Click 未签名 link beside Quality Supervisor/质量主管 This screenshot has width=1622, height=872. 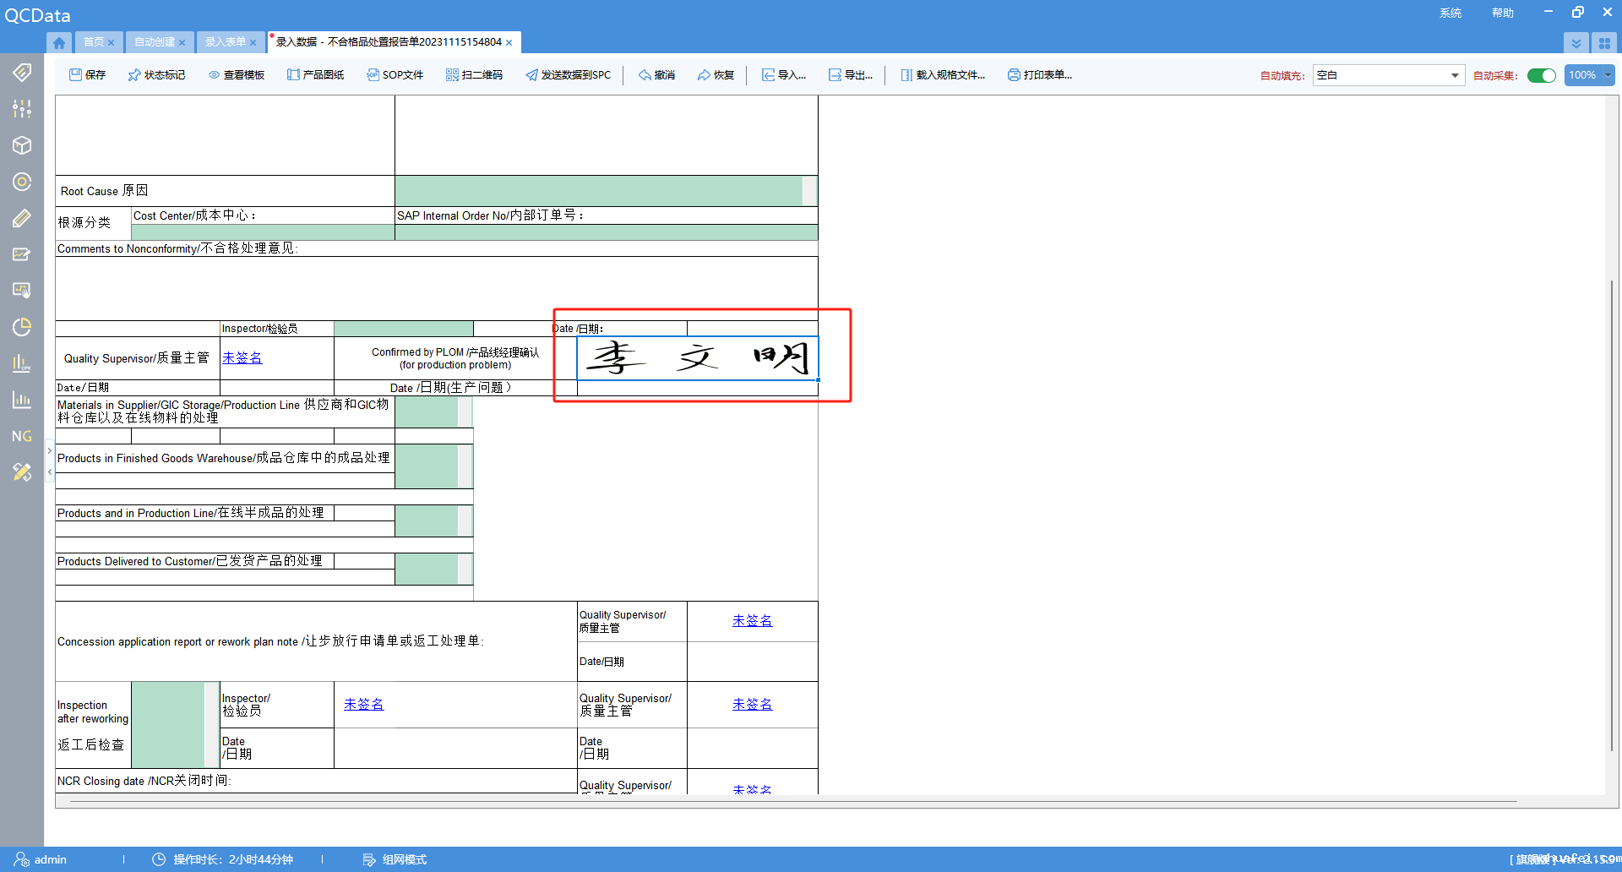[x=242, y=358]
